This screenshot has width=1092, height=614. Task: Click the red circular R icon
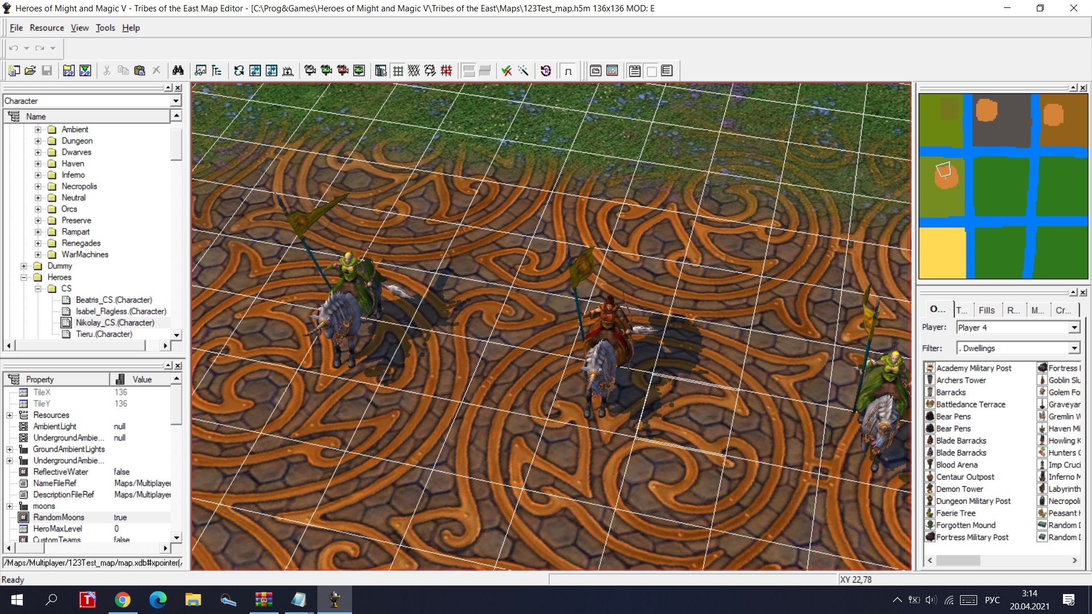click(x=545, y=70)
